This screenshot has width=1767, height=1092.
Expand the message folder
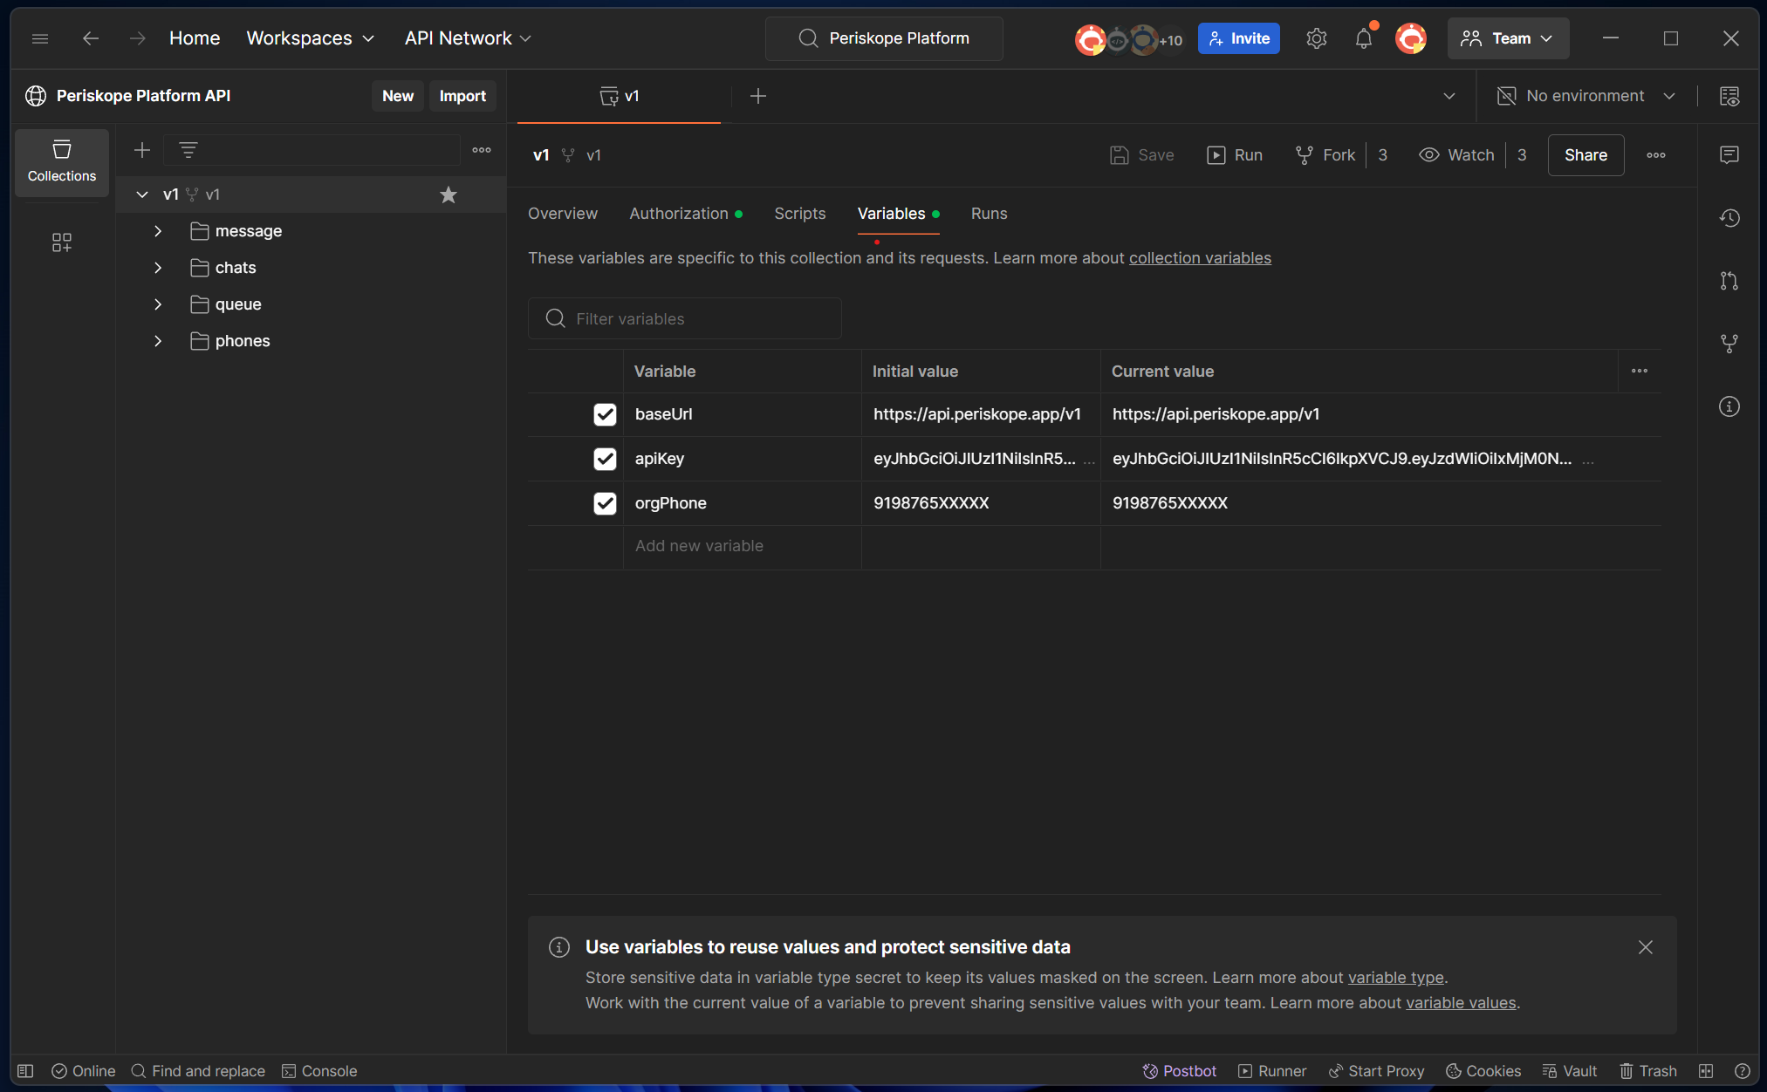click(x=158, y=231)
